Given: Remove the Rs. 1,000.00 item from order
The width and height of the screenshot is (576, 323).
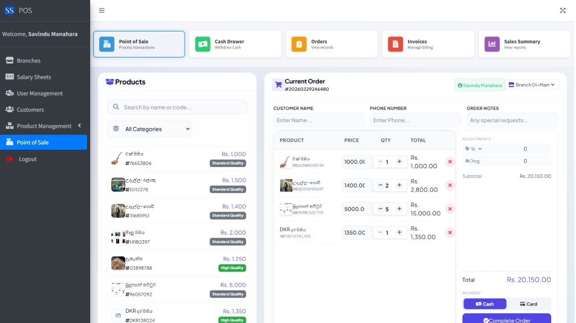Looking at the screenshot, I should [x=450, y=161].
